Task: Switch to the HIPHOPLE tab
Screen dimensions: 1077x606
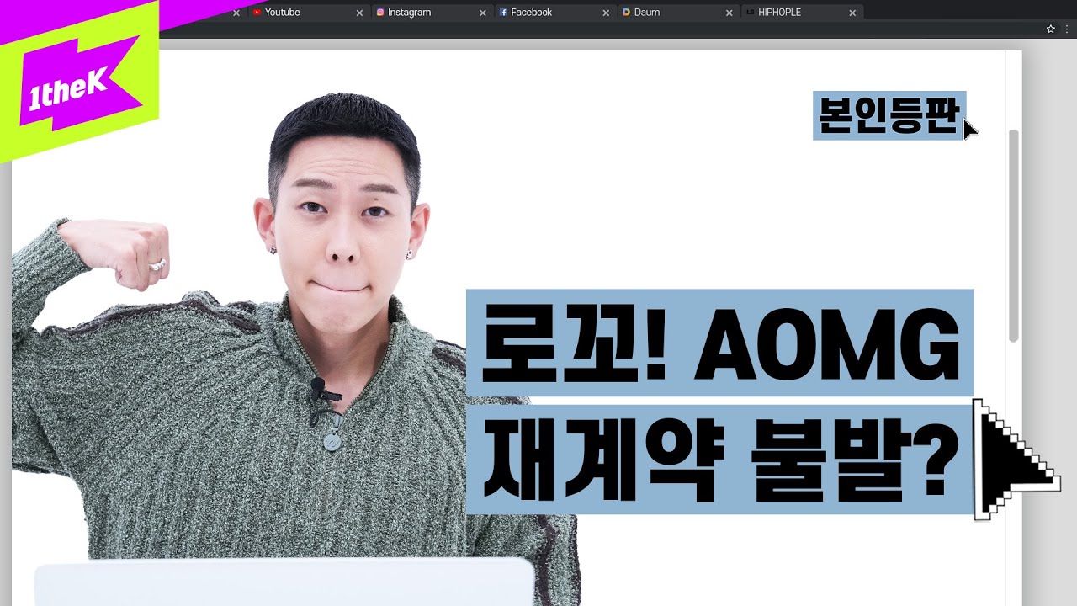Action: click(x=801, y=13)
